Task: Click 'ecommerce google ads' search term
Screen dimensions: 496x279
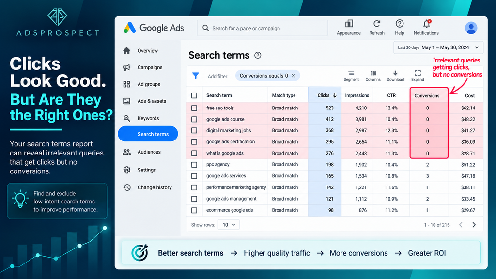Action: pyautogui.click(x=229, y=210)
